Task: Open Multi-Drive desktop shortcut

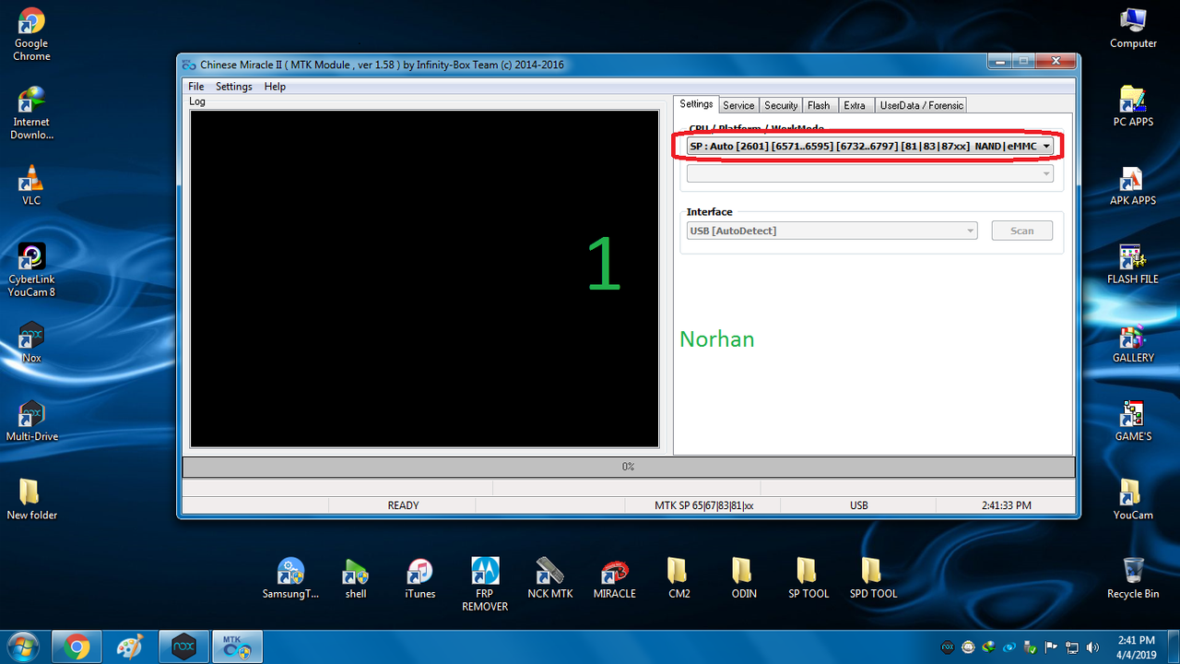Action: 31,421
